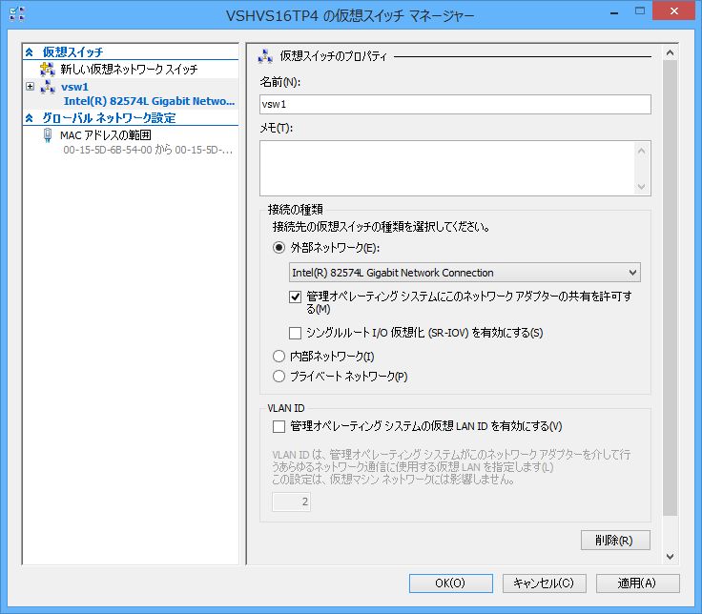Click the memo box scroll down arrow

coord(641,186)
